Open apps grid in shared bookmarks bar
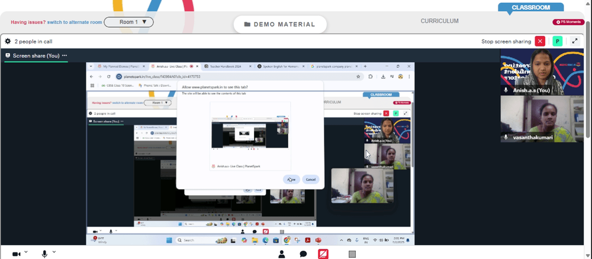This screenshot has width=592, height=259. 92,86
